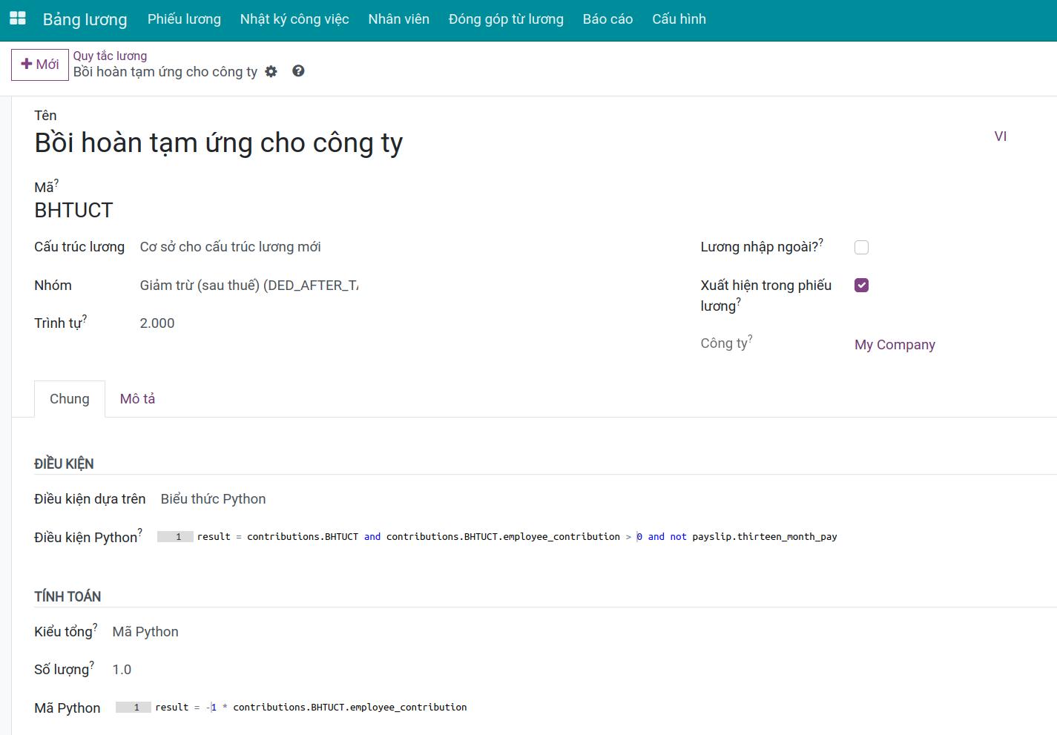This screenshot has width=1057, height=735.
Task: Open the Nhân viên menu
Action: pos(398,19)
